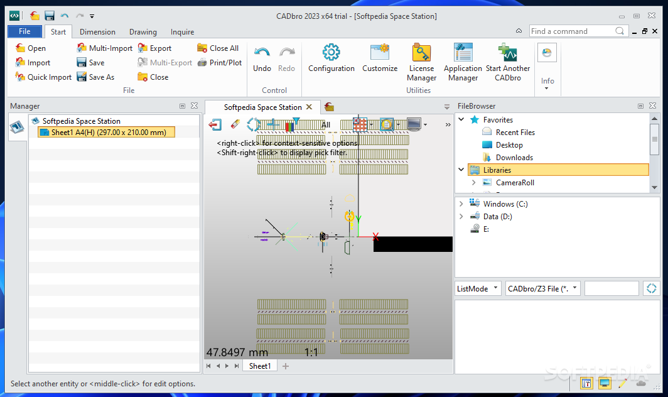The height and width of the screenshot is (397, 668).
Task: Click the quick access save icon in title bar
Action: [50, 16]
